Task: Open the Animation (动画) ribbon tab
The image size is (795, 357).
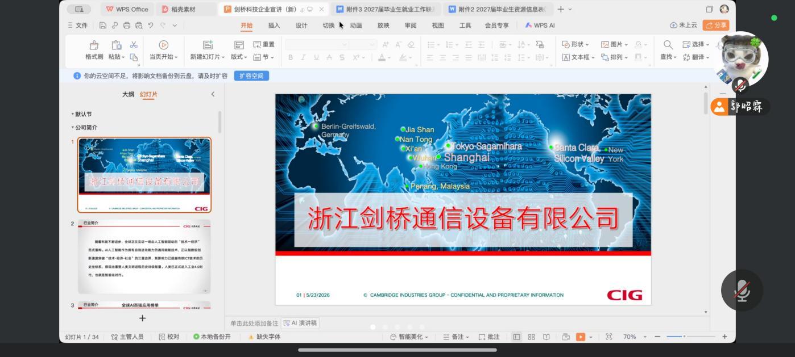Action: point(356,26)
